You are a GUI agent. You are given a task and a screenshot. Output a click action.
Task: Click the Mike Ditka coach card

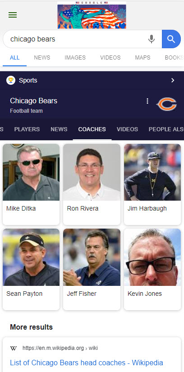pos(31,184)
